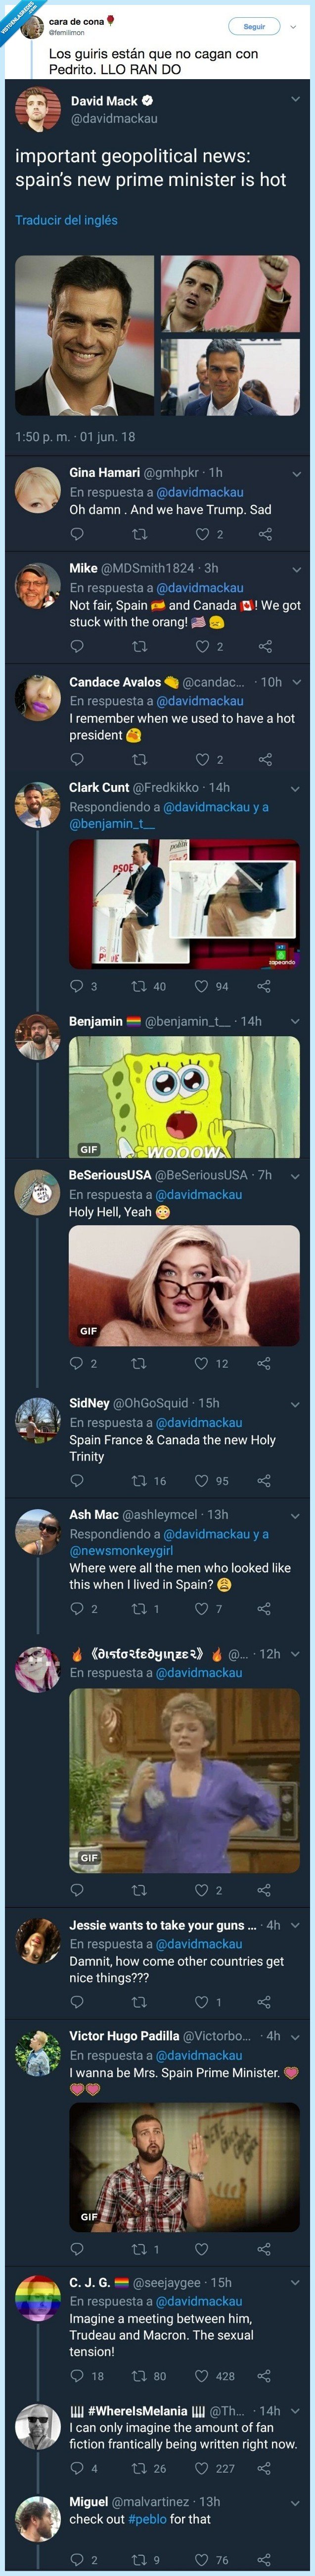Expand options chevron on David Mack's tweet
Image resolution: width=315 pixels, height=2576 pixels.
[295, 99]
